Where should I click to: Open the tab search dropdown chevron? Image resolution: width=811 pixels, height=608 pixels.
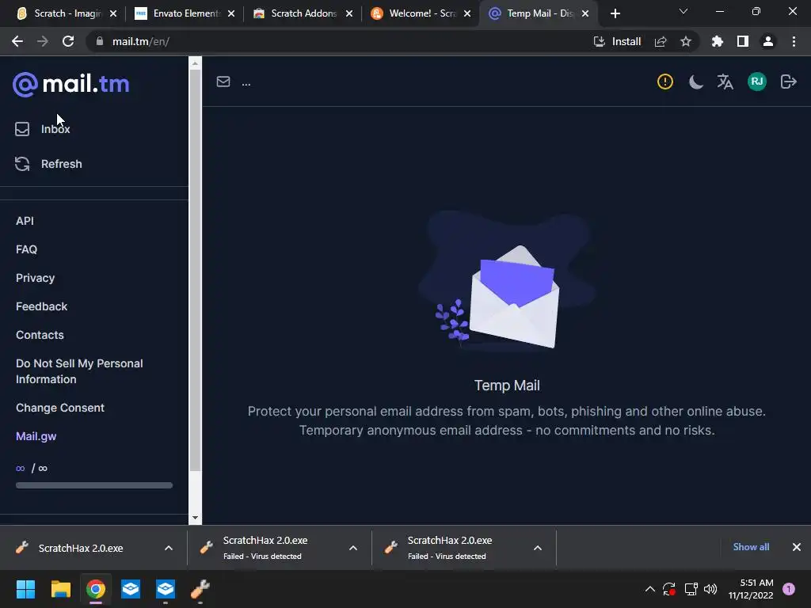(683, 11)
